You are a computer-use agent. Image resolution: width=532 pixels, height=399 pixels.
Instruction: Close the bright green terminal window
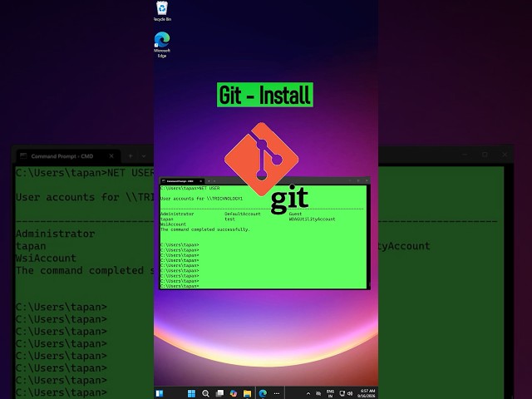tap(367, 181)
